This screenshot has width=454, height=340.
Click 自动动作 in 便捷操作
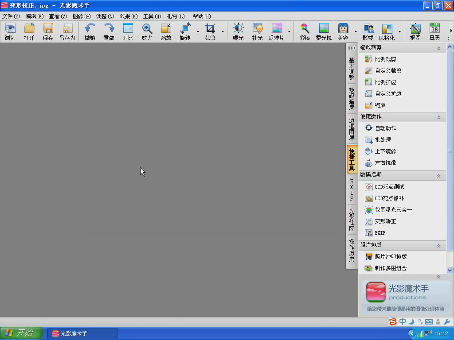(380, 128)
